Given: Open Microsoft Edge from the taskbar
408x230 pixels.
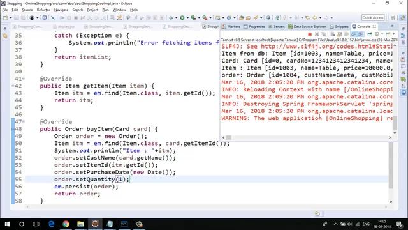Looking at the screenshot, I should click(x=51, y=224).
